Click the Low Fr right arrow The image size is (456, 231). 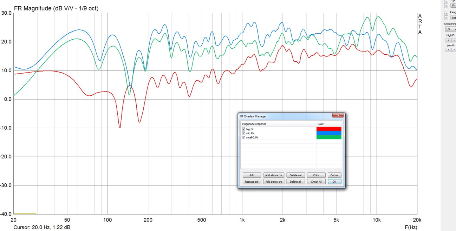(x=454, y=50)
